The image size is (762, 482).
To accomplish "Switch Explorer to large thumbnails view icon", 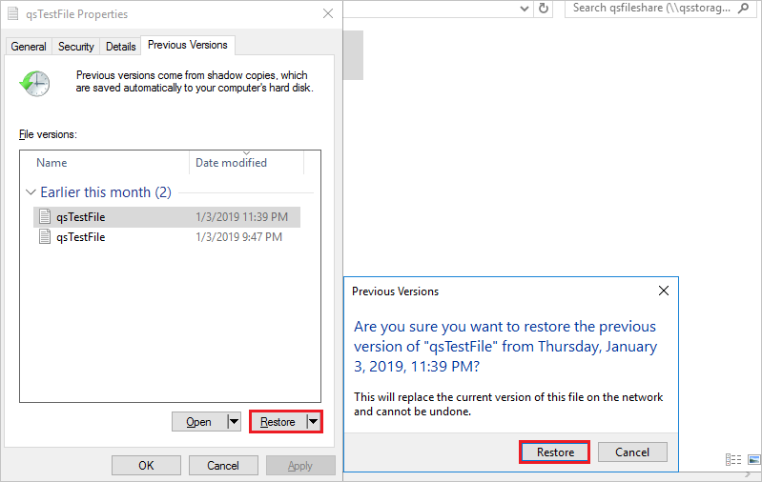I will [753, 459].
